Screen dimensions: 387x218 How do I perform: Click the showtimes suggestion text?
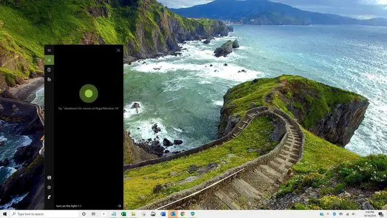(89, 108)
